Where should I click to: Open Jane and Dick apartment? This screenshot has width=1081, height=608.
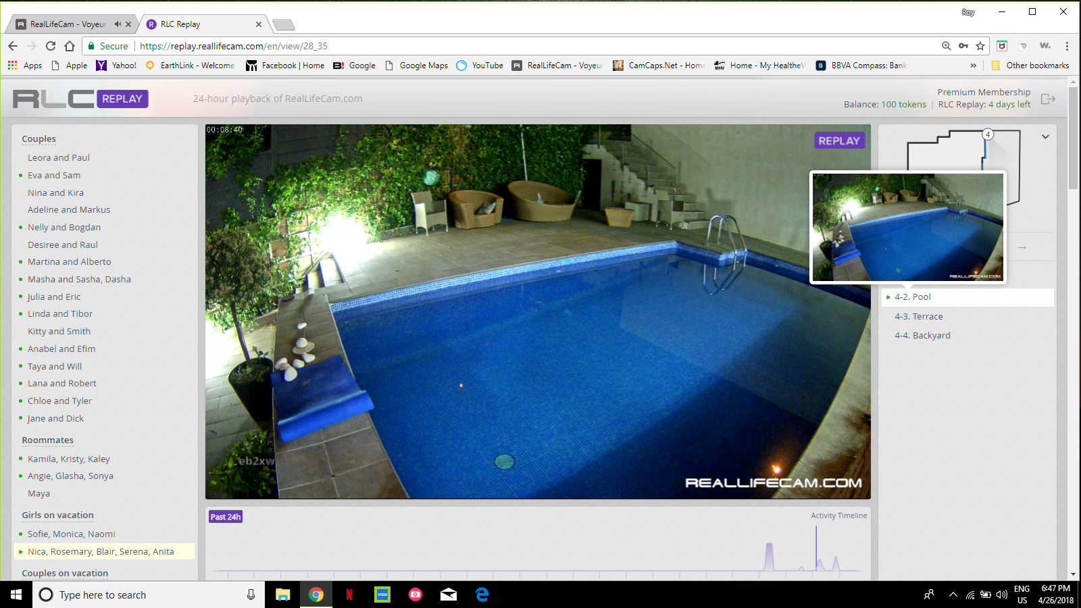click(56, 419)
